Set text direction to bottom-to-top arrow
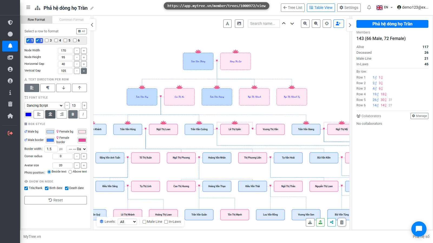433x243 pixels. [80, 88]
